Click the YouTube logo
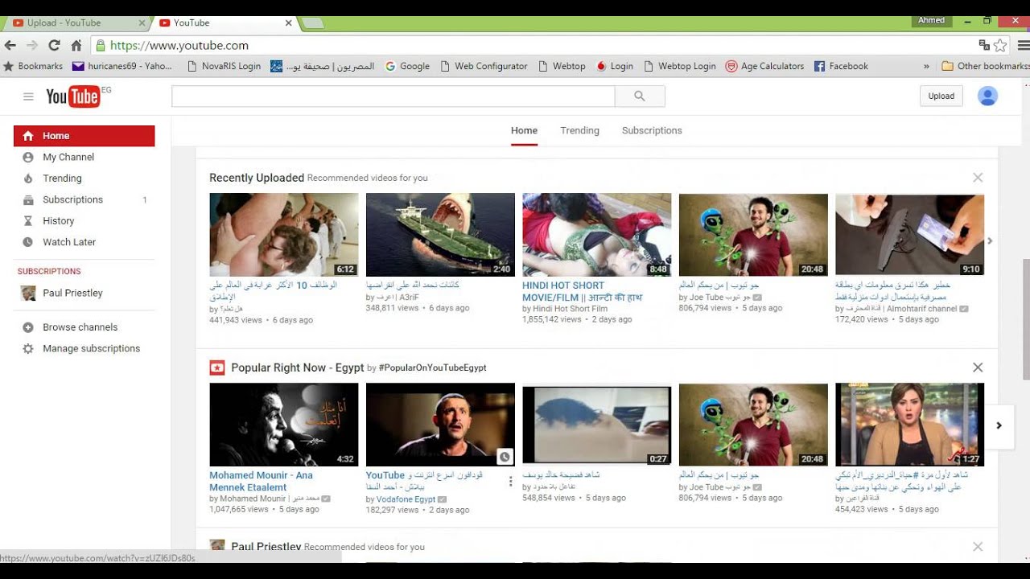Screen dimensions: 1030x579 click(73, 96)
